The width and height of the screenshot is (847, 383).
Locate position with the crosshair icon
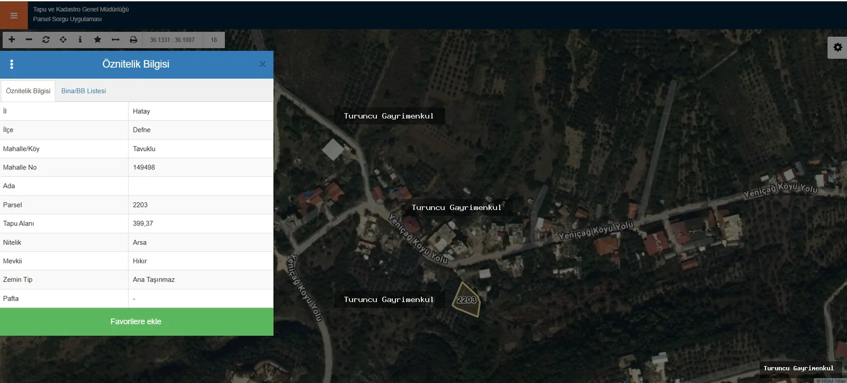click(63, 40)
